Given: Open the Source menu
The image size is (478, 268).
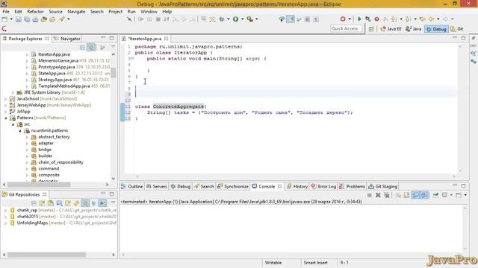Looking at the screenshot, I should coord(55,12).
